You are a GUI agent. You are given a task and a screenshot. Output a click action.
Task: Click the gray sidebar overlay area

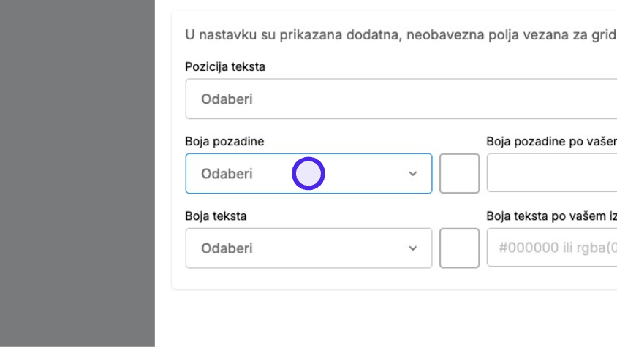point(77,173)
